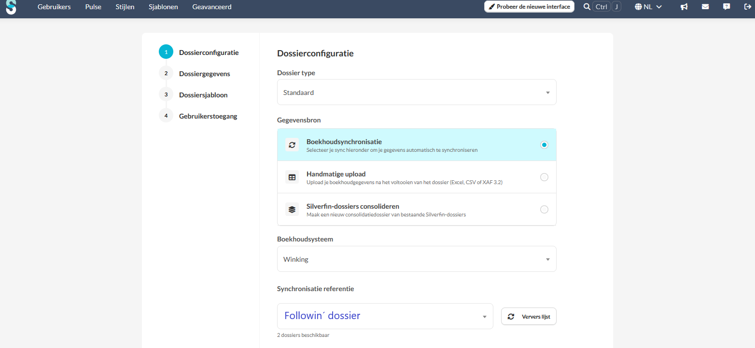Viewport: 755px width, 348px height.
Task: Click the globe language icon
Action: click(x=638, y=7)
